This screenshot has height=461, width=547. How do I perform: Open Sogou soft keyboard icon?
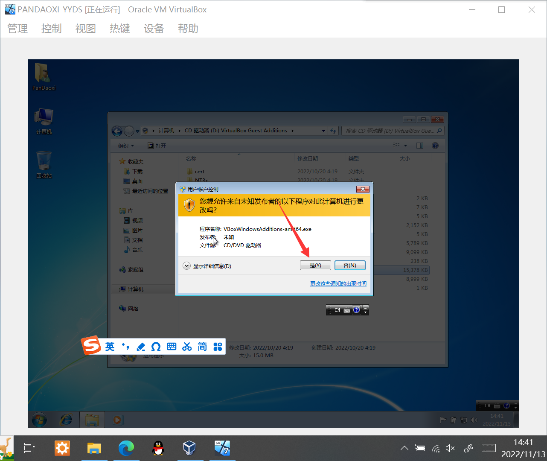172,347
